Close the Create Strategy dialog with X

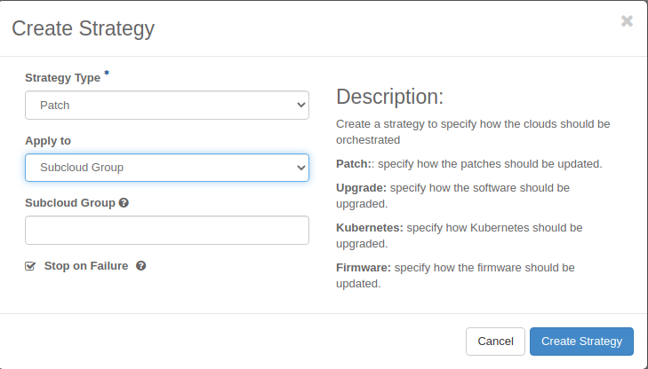tap(627, 21)
